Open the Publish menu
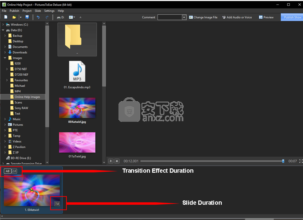Viewport: 303px width, 220px height. pos(14,11)
